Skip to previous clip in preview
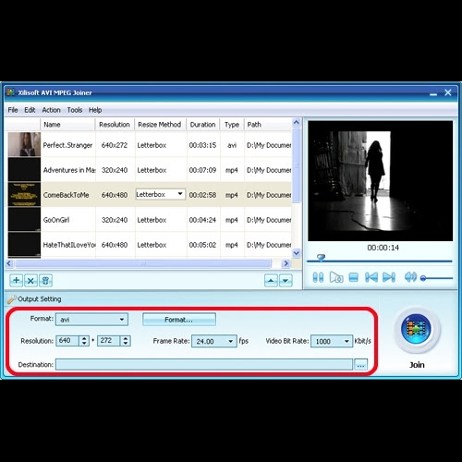The width and height of the screenshot is (462, 462). pos(371,277)
